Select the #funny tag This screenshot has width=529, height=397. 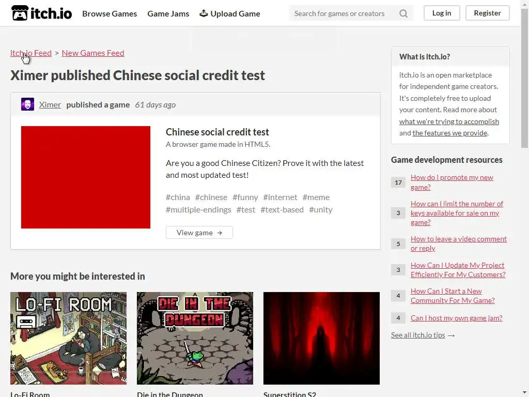click(x=245, y=197)
